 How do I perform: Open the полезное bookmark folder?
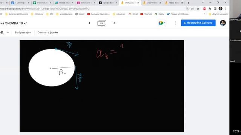coord(37,14)
